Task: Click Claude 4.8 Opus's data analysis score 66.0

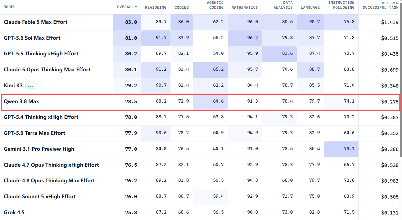Action: click(x=287, y=181)
